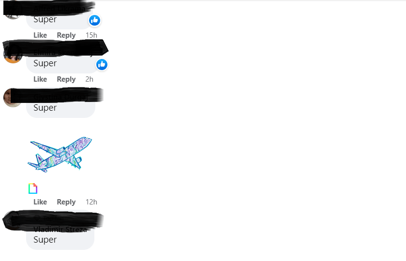406x261 pixels.
Task: Open the colorful airplane GIF
Action: 60,155
